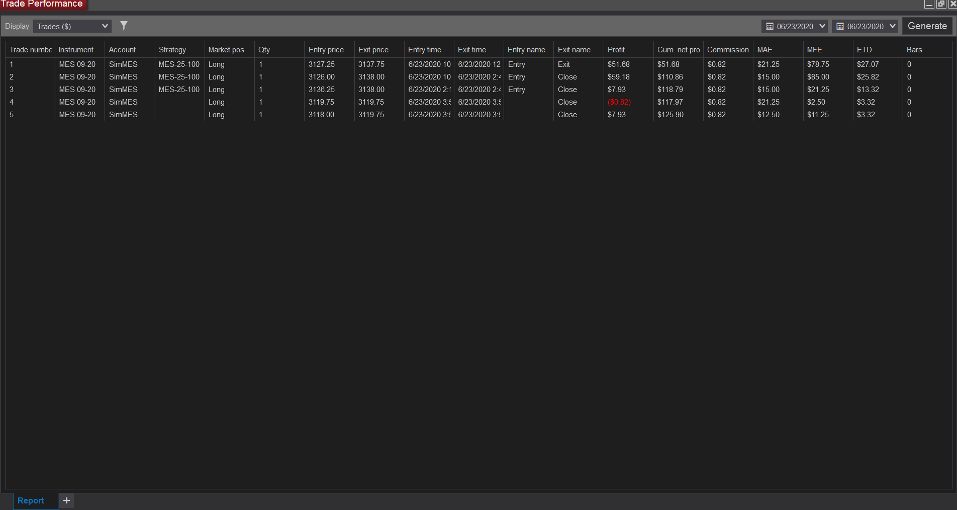Click entry price 3127.25
This screenshot has width=957, height=510.
(x=322, y=64)
